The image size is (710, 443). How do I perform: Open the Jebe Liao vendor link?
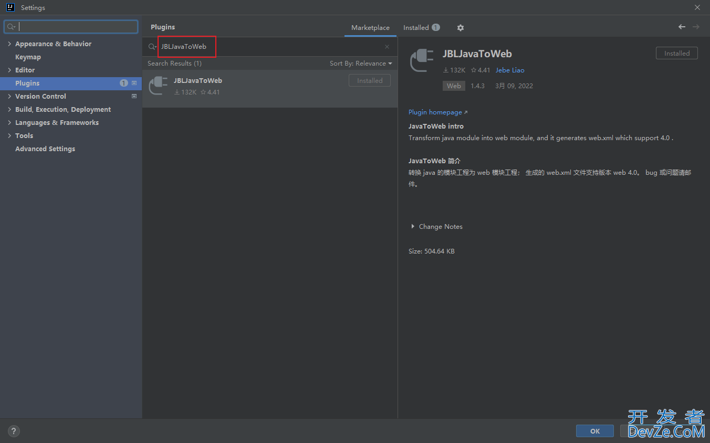pyautogui.click(x=510, y=70)
